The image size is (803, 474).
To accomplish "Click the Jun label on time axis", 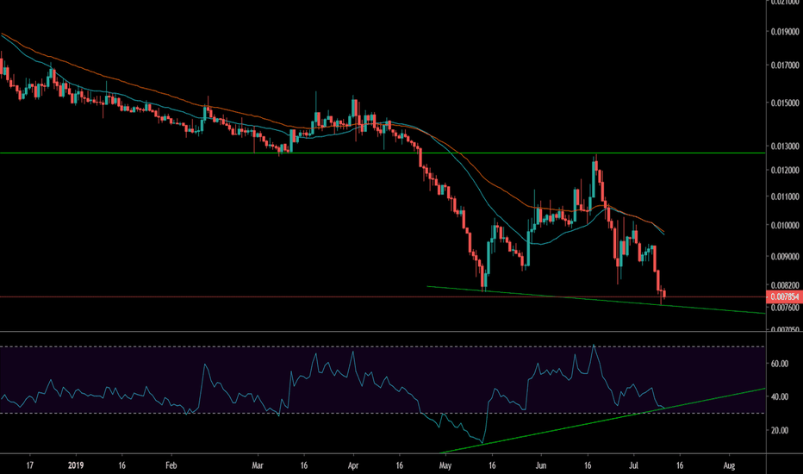I will pyautogui.click(x=541, y=465).
